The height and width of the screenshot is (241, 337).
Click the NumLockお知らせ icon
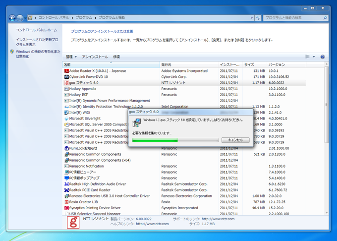coord(66,148)
